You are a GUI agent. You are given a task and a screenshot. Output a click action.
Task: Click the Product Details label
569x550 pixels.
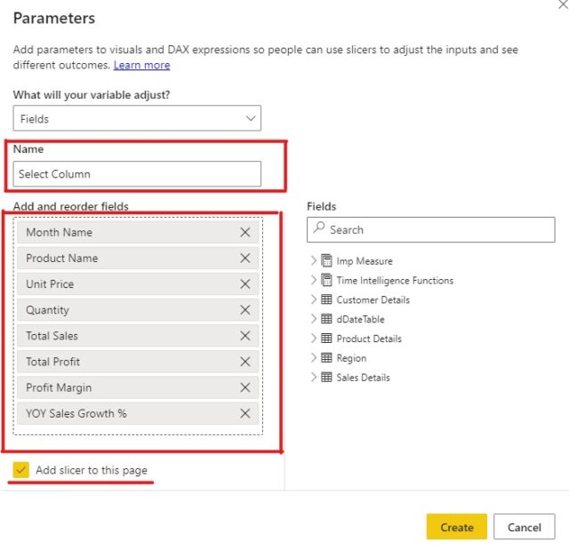click(x=369, y=339)
